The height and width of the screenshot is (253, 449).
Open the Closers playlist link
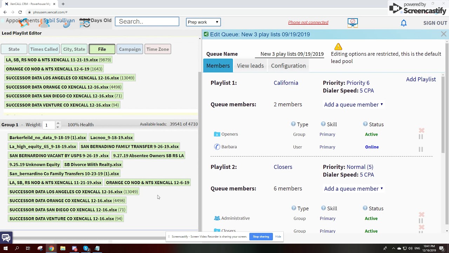tap(283, 167)
